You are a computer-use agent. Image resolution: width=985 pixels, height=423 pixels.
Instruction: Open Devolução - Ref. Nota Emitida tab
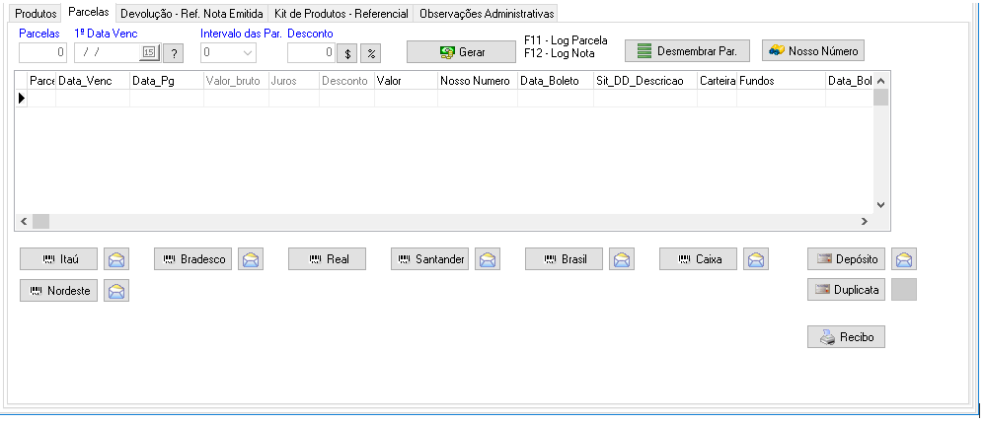(191, 14)
